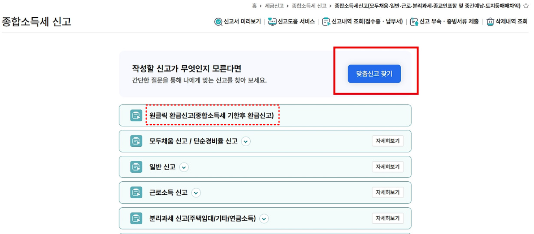Click the 일반 신고 title text
The height and width of the screenshot is (234, 534).
pos(162,167)
